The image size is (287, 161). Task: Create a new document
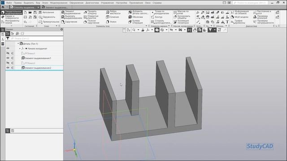[x=25, y=13]
